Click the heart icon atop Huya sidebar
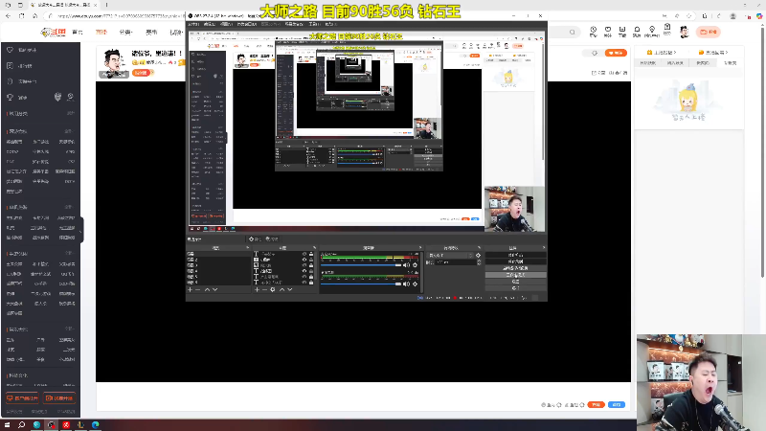The height and width of the screenshot is (431, 766). (10, 50)
